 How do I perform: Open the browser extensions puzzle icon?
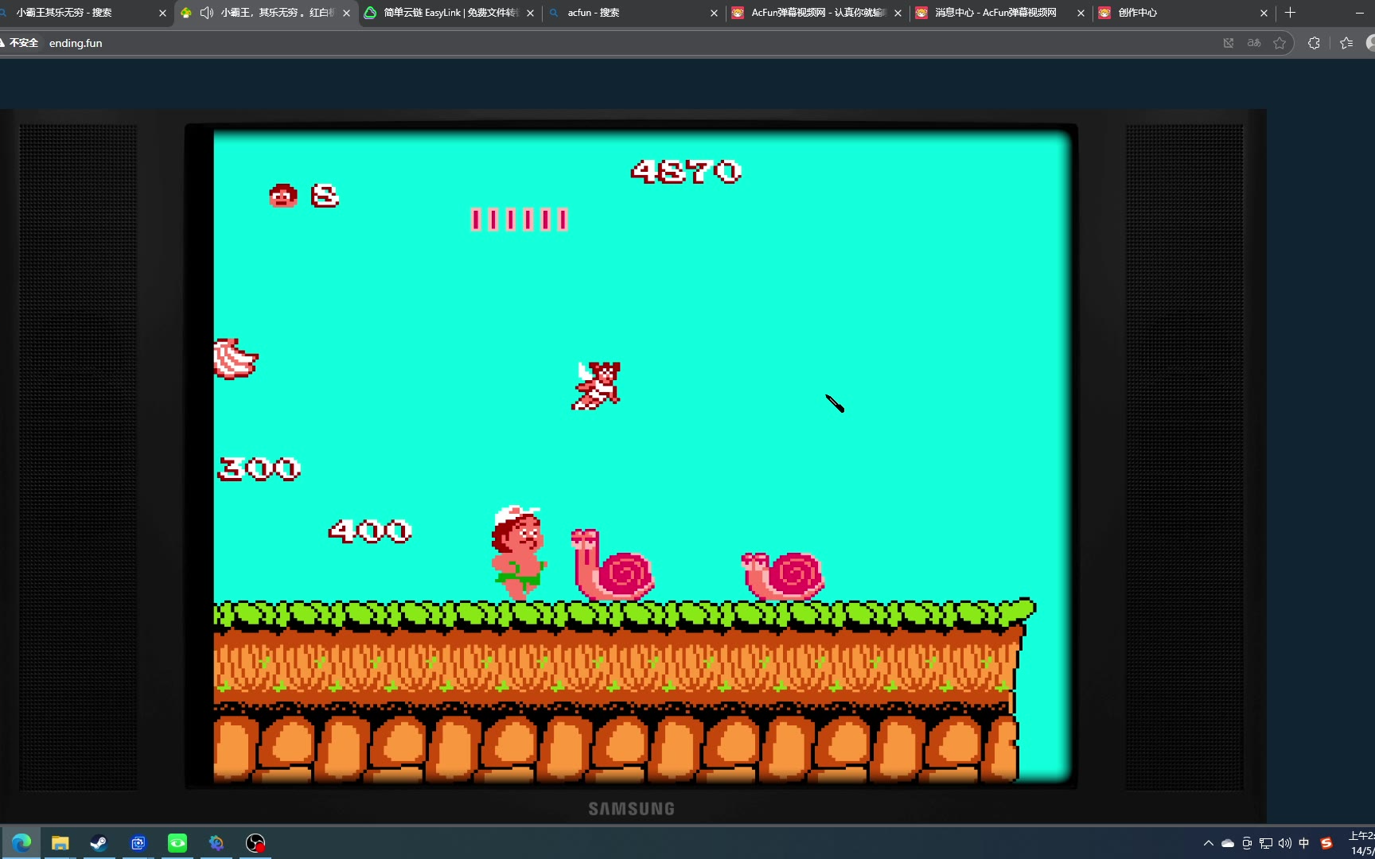(1314, 43)
